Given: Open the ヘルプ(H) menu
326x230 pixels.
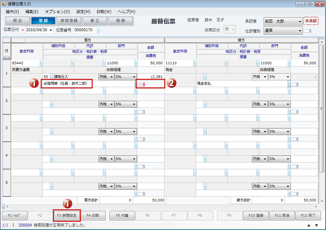Looking at the screenshot, I should point(126,12).
